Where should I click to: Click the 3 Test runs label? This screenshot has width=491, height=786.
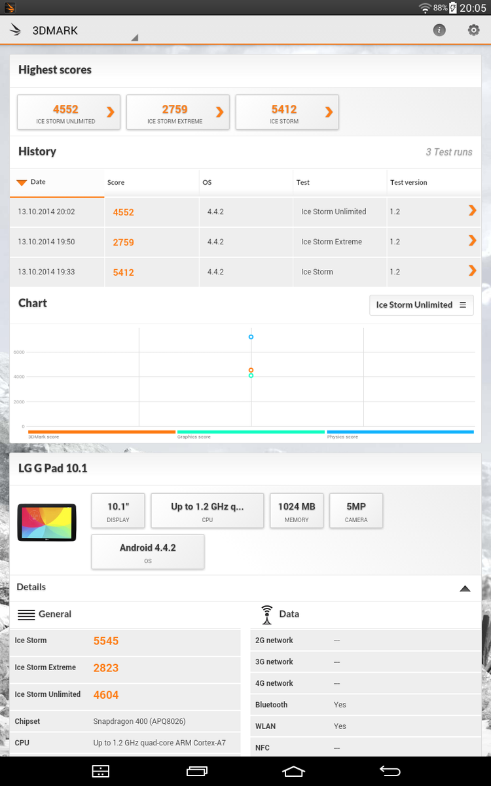coord(449,152)
